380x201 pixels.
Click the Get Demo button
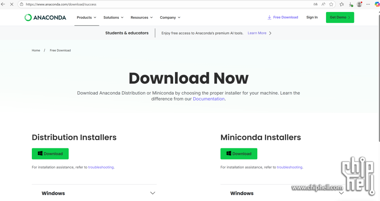(340, 17)
